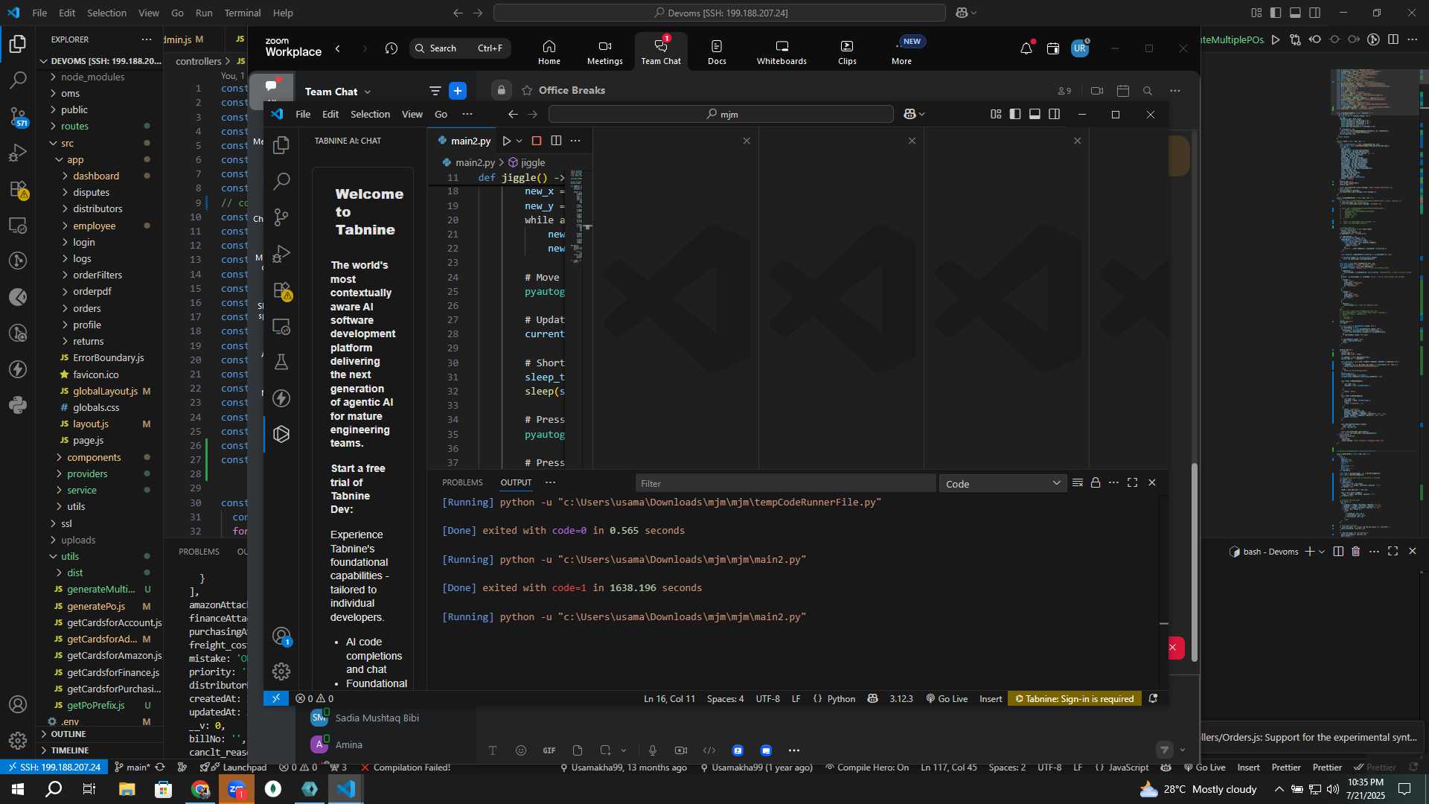Open Python icon in the outer activity bar

pyautogui.click(x=18, y=405)
